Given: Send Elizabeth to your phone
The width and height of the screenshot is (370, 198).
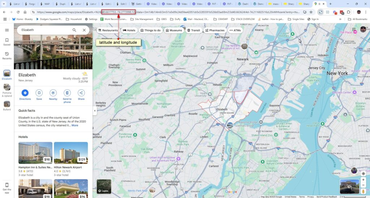Looking at the screenshot, I should pos(67,93).
